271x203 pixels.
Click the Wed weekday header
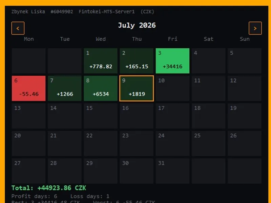[101, 39]
